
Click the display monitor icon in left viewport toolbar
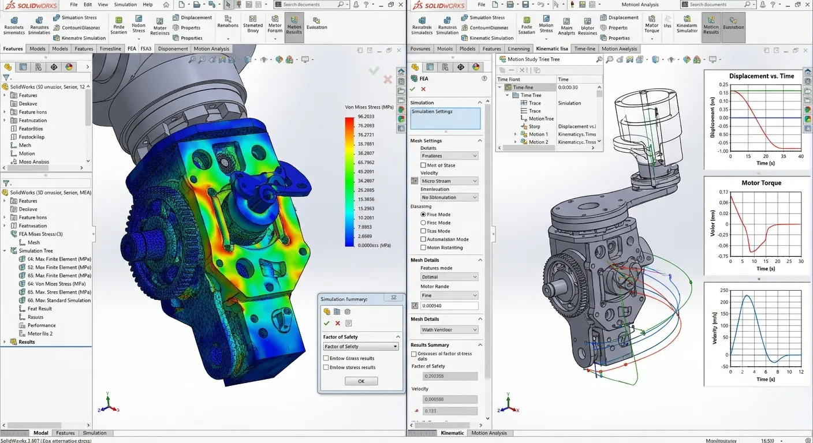pos(305,59)
